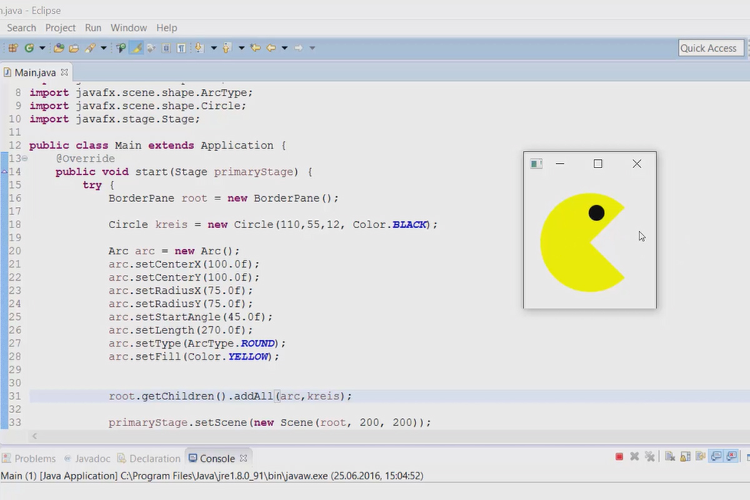Image resolution: width=750 pixels, height=500 pixels.
Task: Switch to the Declaration tab
Action: (x=149, y=459)
